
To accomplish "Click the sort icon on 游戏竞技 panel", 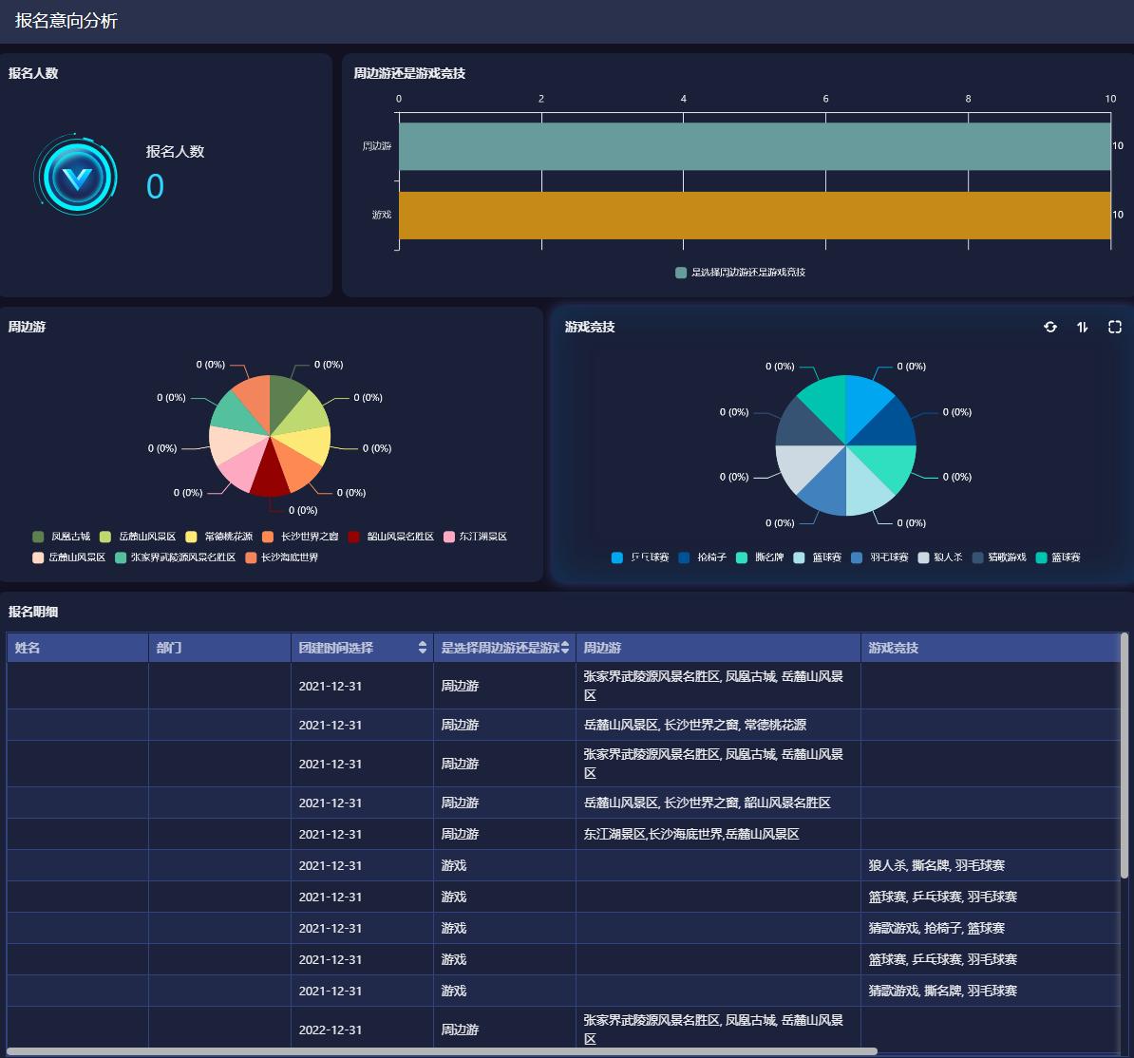I will tap(1083, 327).
